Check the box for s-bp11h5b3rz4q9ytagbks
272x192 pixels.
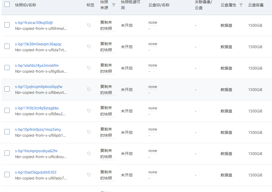[7, 110]
